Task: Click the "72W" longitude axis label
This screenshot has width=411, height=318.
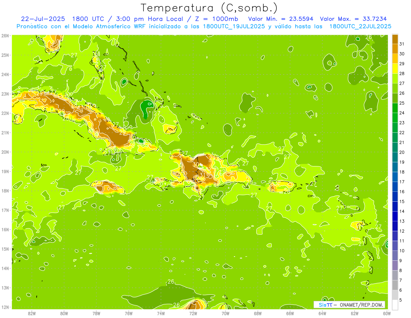Action: pyautogui.click(x=193, y=313)
